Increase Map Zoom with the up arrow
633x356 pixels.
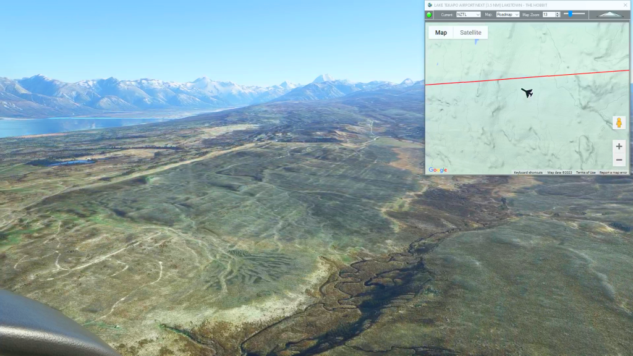click(x=558, y=13)
